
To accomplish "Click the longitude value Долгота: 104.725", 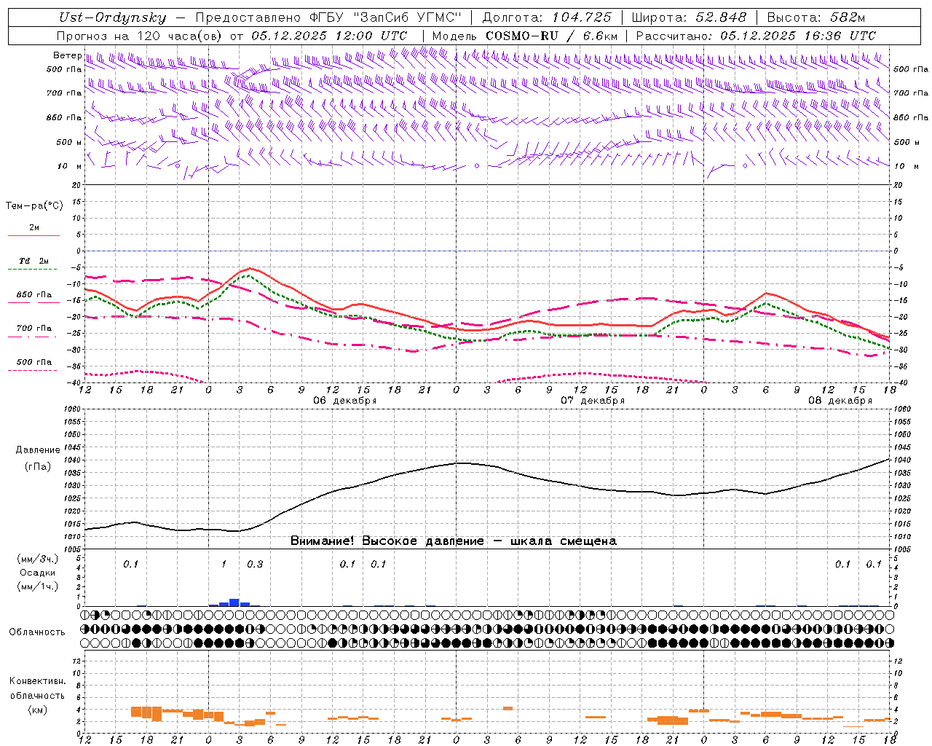I will coord(547,18).
